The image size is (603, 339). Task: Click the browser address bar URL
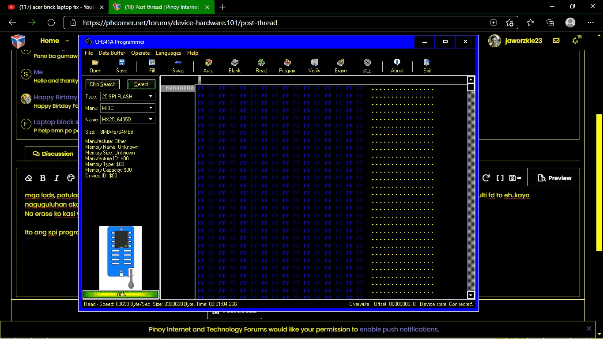180,23
